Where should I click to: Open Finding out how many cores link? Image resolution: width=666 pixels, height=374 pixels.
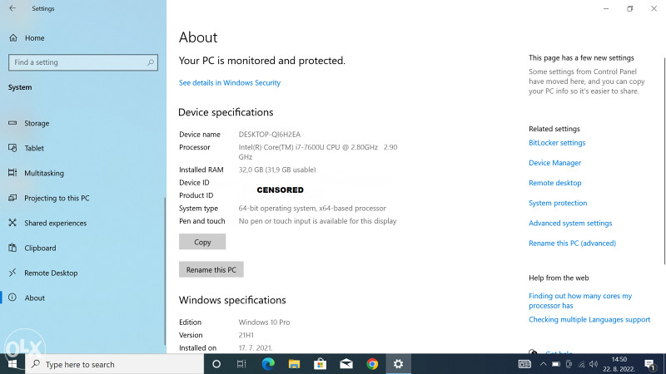(x=580, y=301)
